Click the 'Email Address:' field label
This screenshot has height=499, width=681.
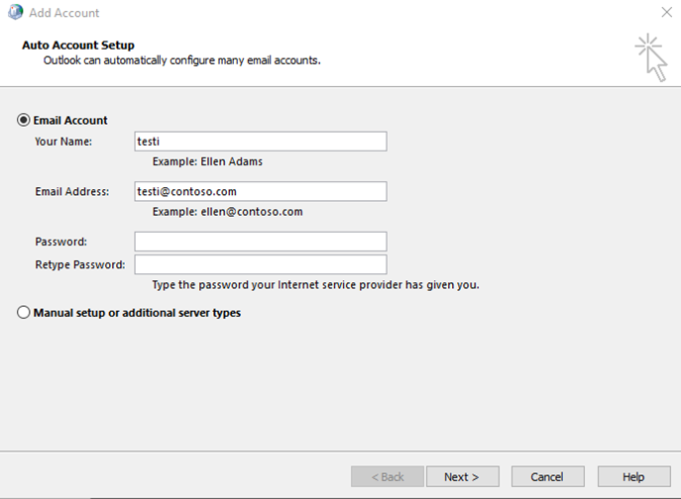[72, 191]
